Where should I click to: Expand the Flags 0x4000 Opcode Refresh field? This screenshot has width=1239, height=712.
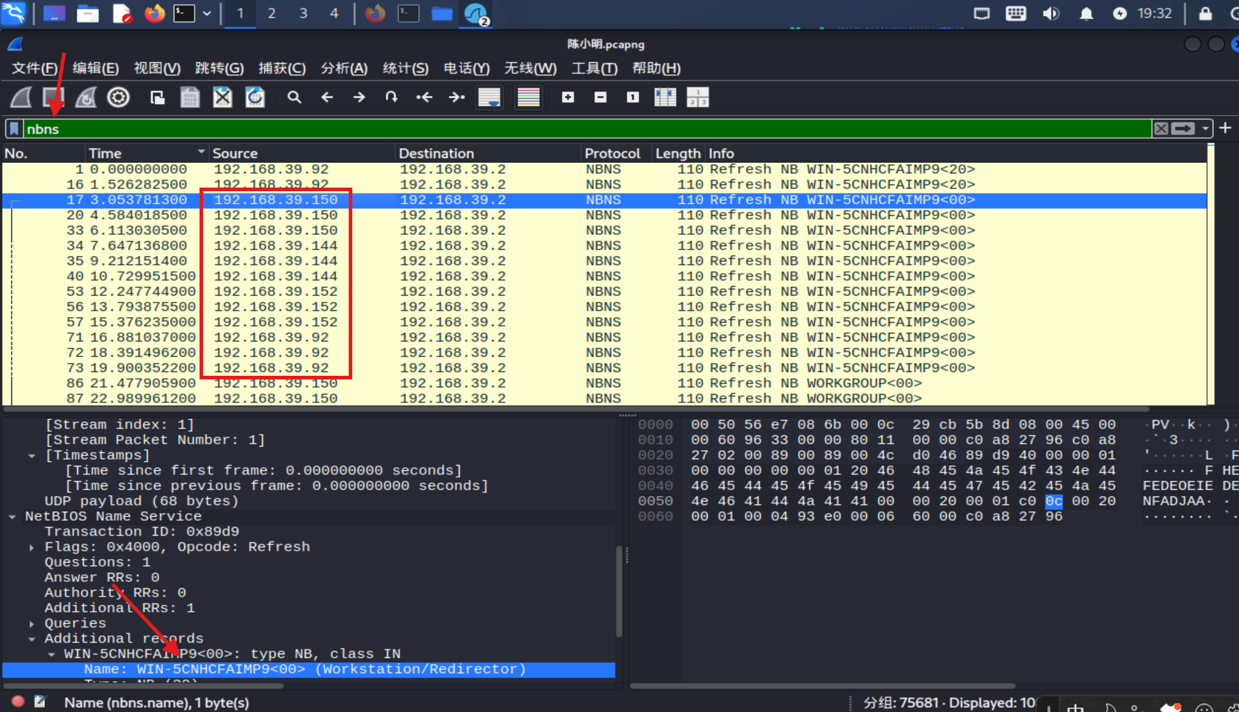(32, 547)
